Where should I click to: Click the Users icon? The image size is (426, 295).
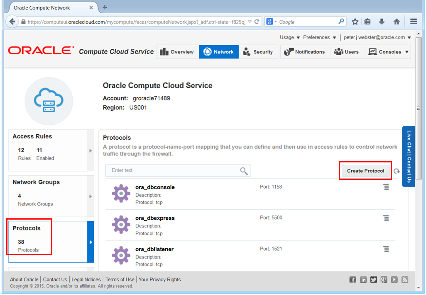(338, 51)
